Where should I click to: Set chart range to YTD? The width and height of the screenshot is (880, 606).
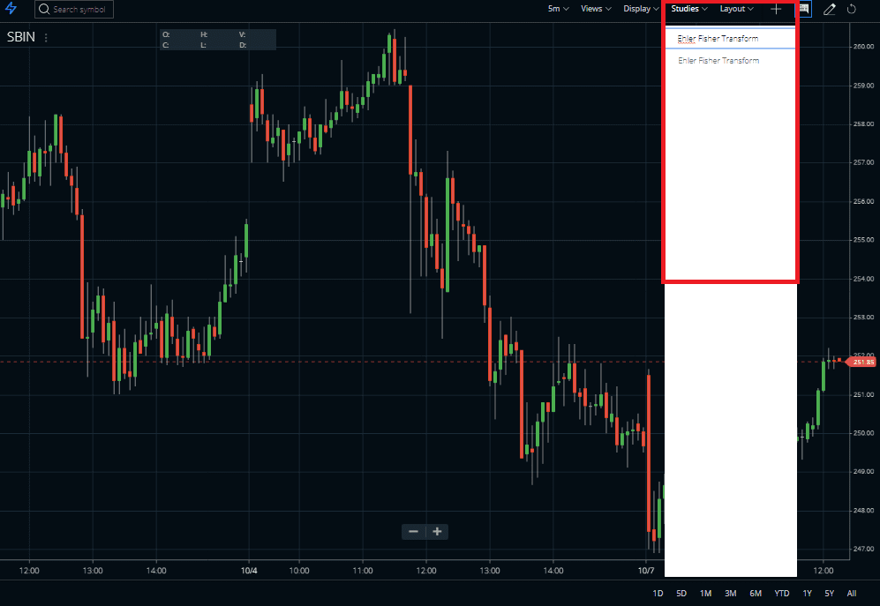782,593
